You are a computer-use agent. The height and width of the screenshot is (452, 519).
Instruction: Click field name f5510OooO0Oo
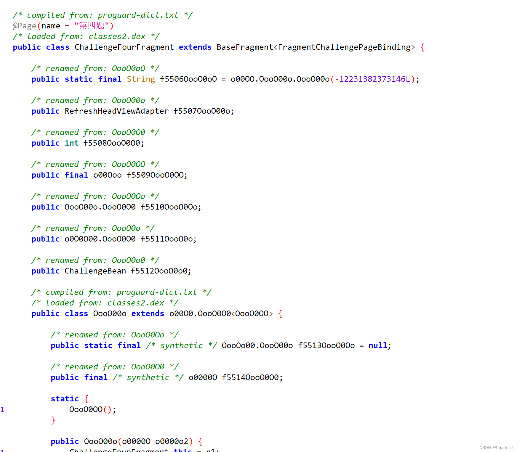point(169,207)
